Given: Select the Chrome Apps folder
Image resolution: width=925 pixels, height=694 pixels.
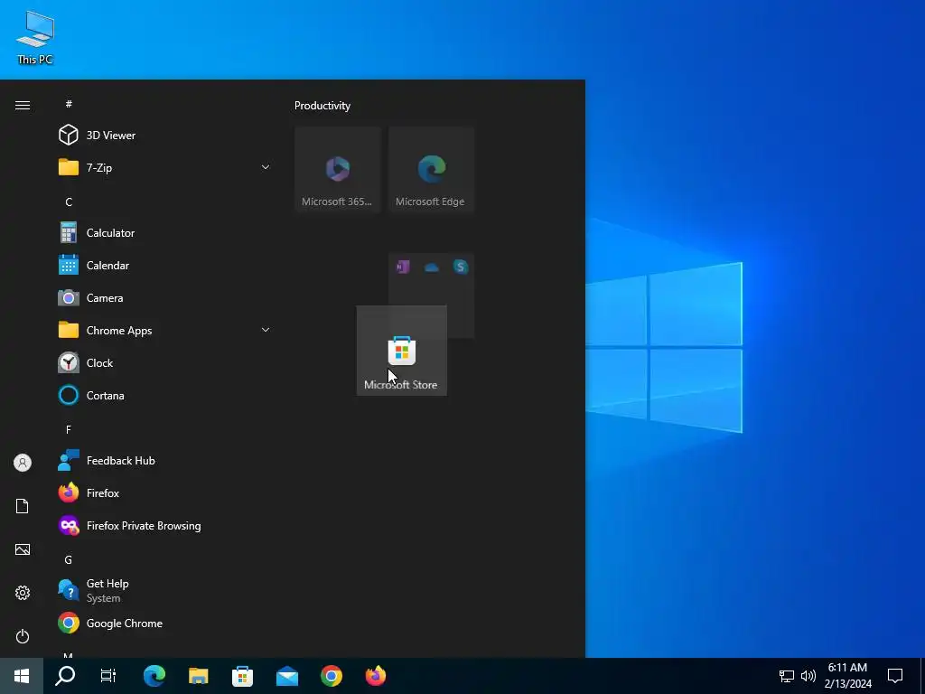Looking at the screenshot, I should click(165, 331).
